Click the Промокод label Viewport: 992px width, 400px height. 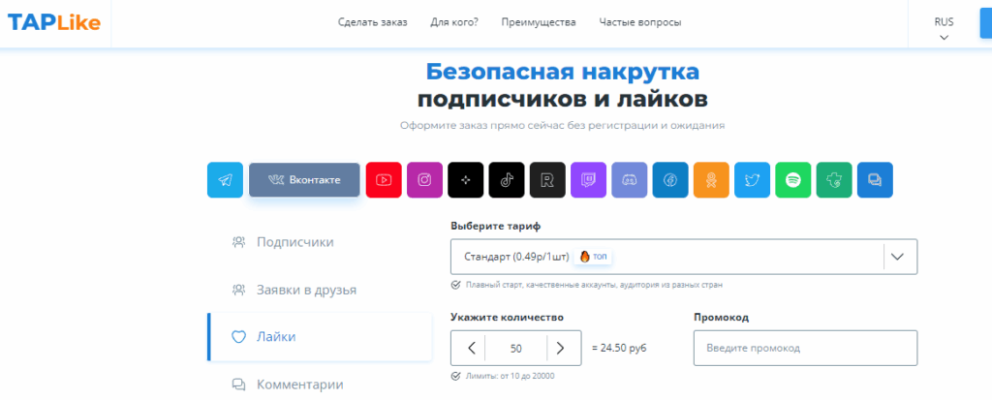721,317
